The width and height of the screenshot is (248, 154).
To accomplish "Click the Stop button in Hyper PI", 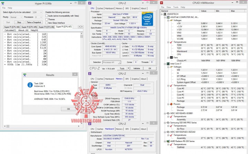I will 19,22.
